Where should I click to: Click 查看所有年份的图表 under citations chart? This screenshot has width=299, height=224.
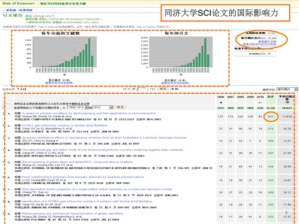(175, 83)
